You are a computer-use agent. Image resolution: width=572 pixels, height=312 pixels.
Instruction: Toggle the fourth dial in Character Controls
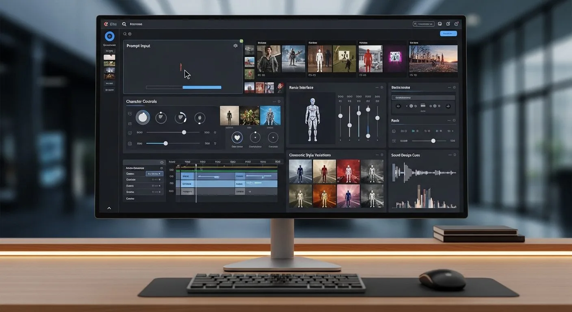199,118
